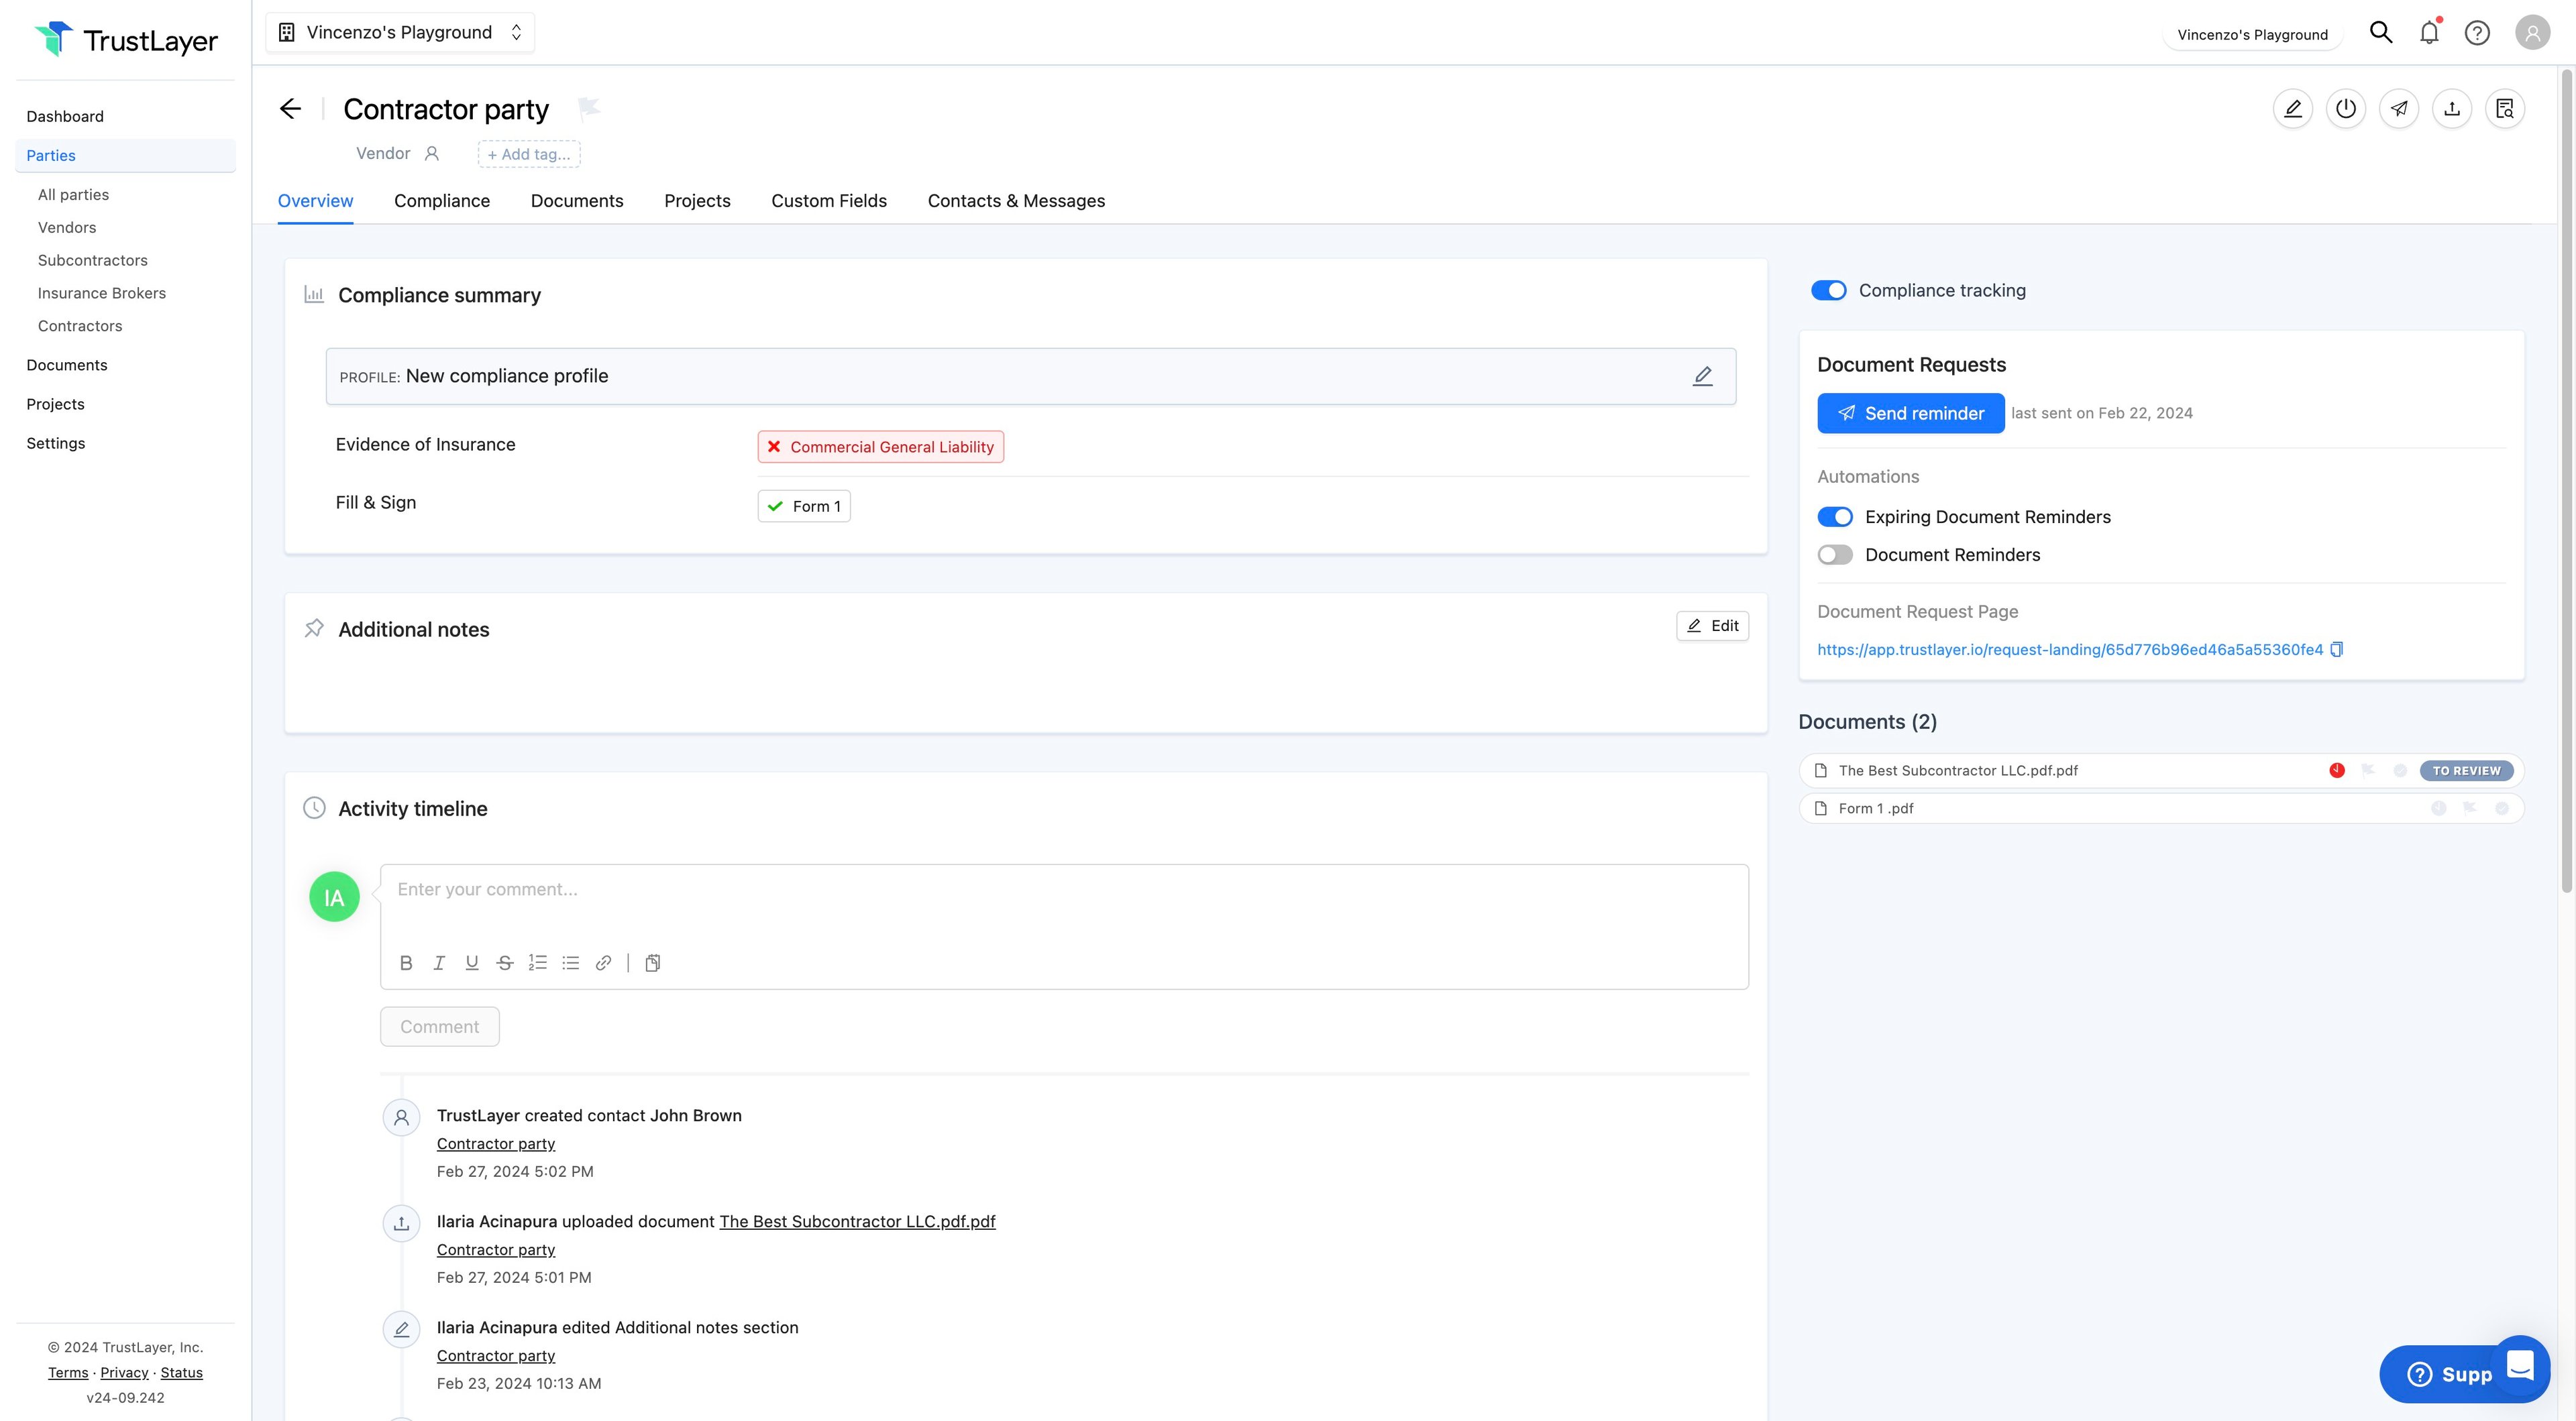
Task: Open the Vincenzo's Playground workspace switcher
Action: [400, 33]
